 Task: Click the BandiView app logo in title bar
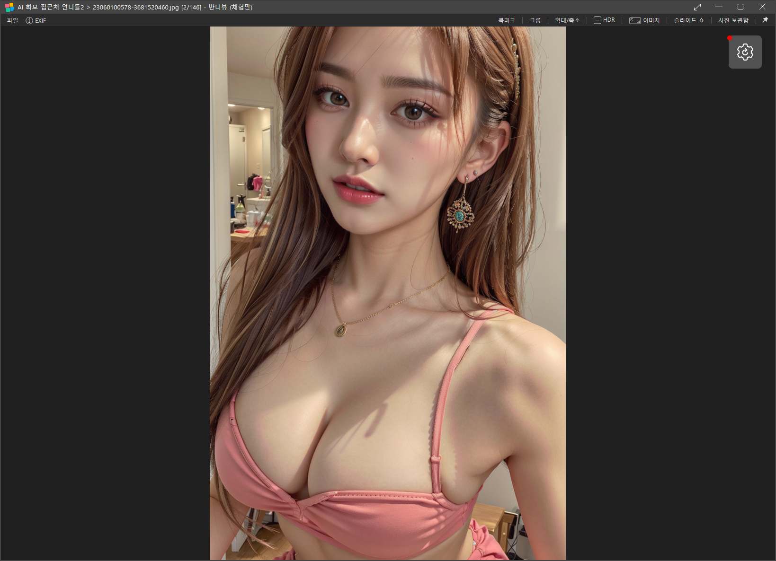click(9, 7)
